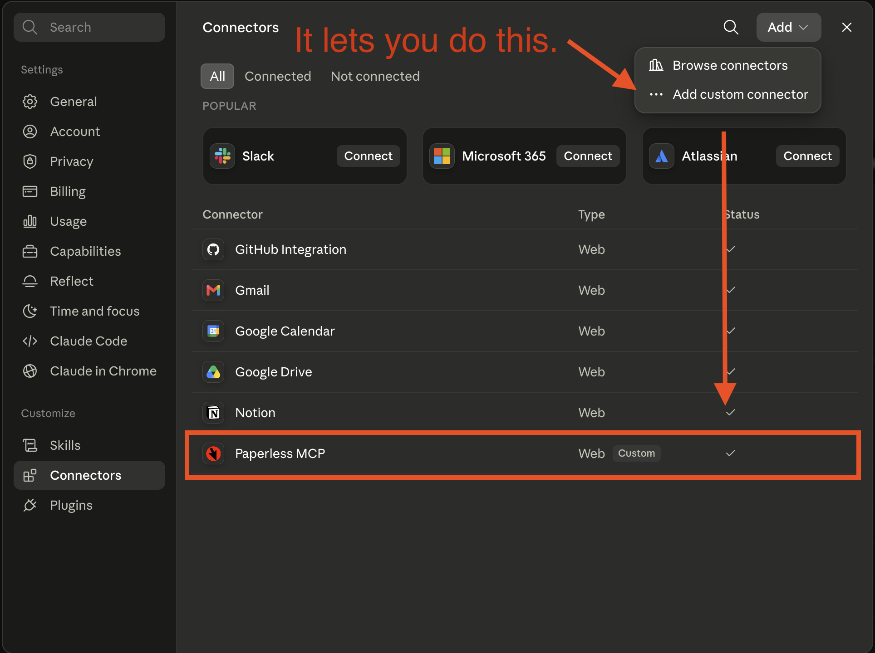The width and height of the screenshot is (875, 653).
Task: Open the Plugins customize page
Action: pos(89,505)
